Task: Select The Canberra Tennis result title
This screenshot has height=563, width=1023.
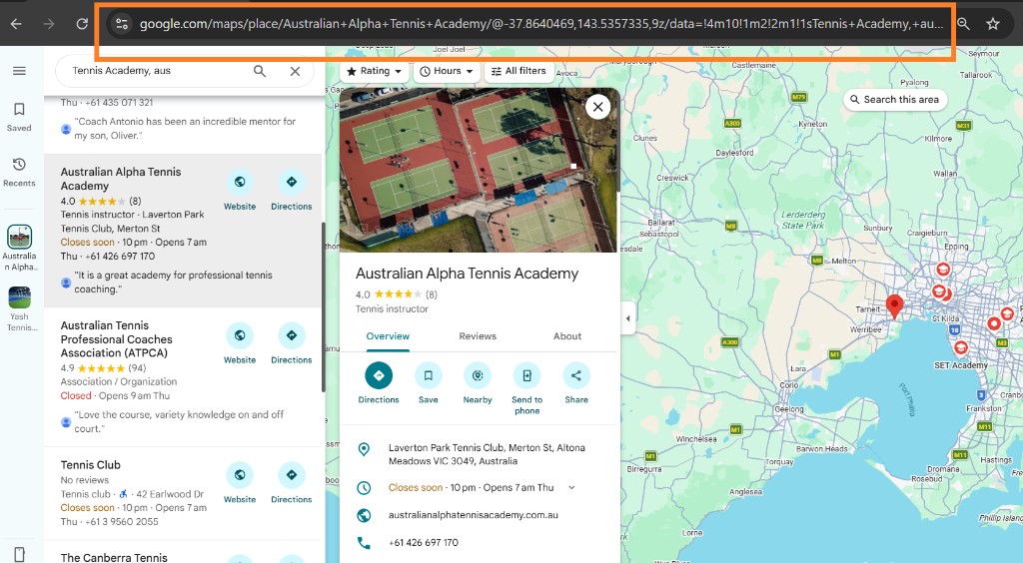Action: click(114, 557)
